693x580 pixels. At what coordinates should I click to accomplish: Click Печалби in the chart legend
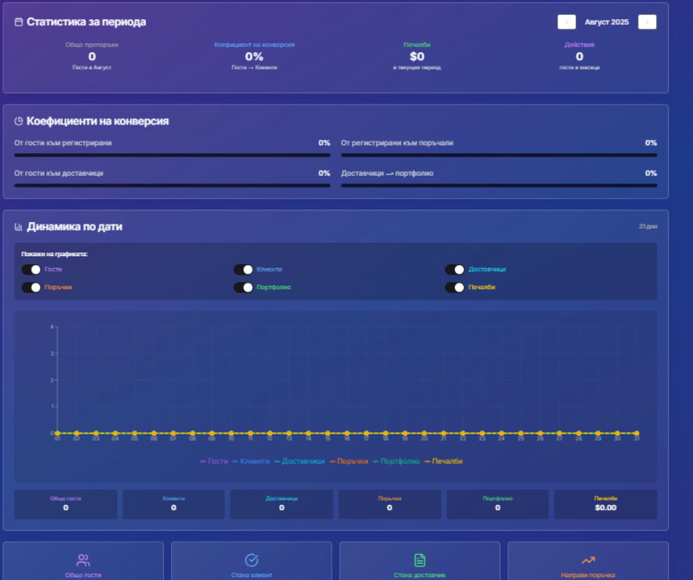[443, 461]
